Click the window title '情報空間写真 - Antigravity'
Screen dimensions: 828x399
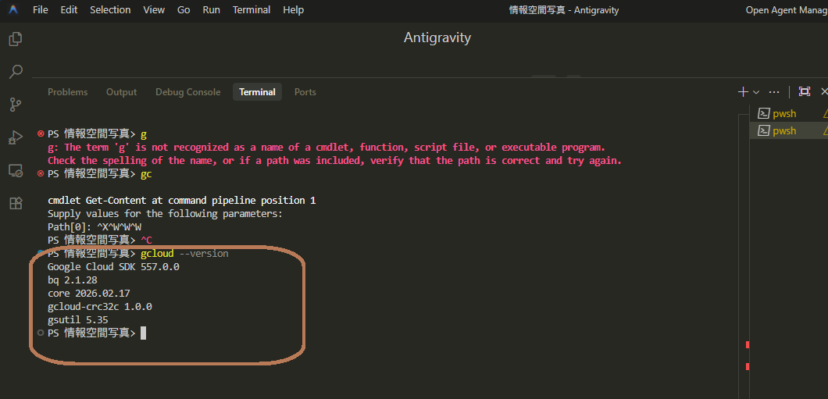point(564,10)
